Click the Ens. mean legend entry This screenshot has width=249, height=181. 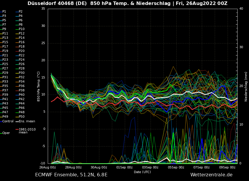27,121
